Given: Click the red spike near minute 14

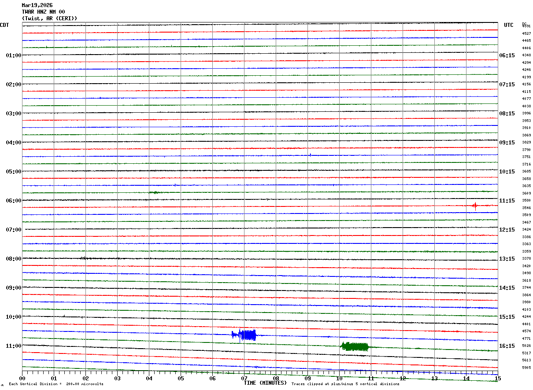Looking at the screenshot, I should point(475,206).
